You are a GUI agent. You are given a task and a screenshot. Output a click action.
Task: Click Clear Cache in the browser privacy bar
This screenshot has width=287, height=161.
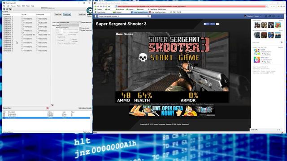pyautogui.click(x=152, y=9)
